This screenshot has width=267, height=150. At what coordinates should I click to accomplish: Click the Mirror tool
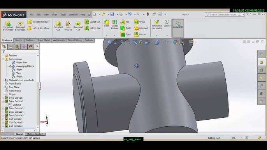[x=140, y=34]
